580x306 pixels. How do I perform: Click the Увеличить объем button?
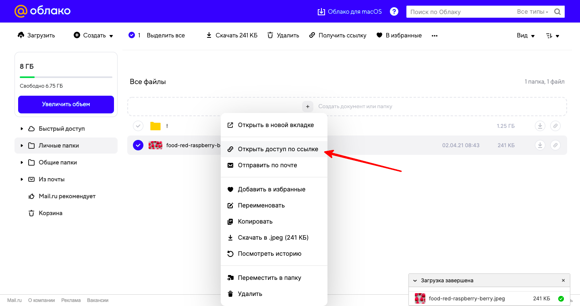point(66,104)
